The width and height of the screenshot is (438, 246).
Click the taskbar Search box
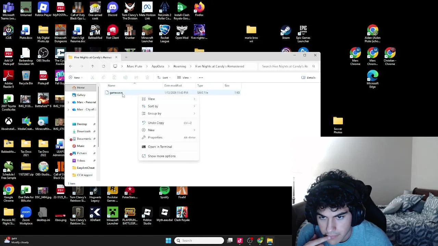tap(199, 241)
